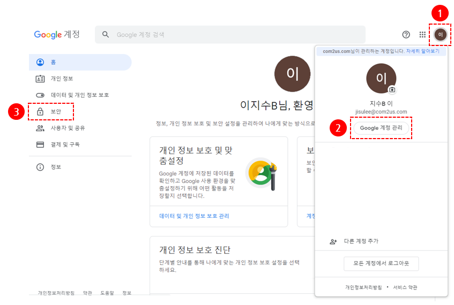Click the Google 계정 logo
Image resolution: width=454 pixels, height=305 pixels.
click(x=57, y=35)
